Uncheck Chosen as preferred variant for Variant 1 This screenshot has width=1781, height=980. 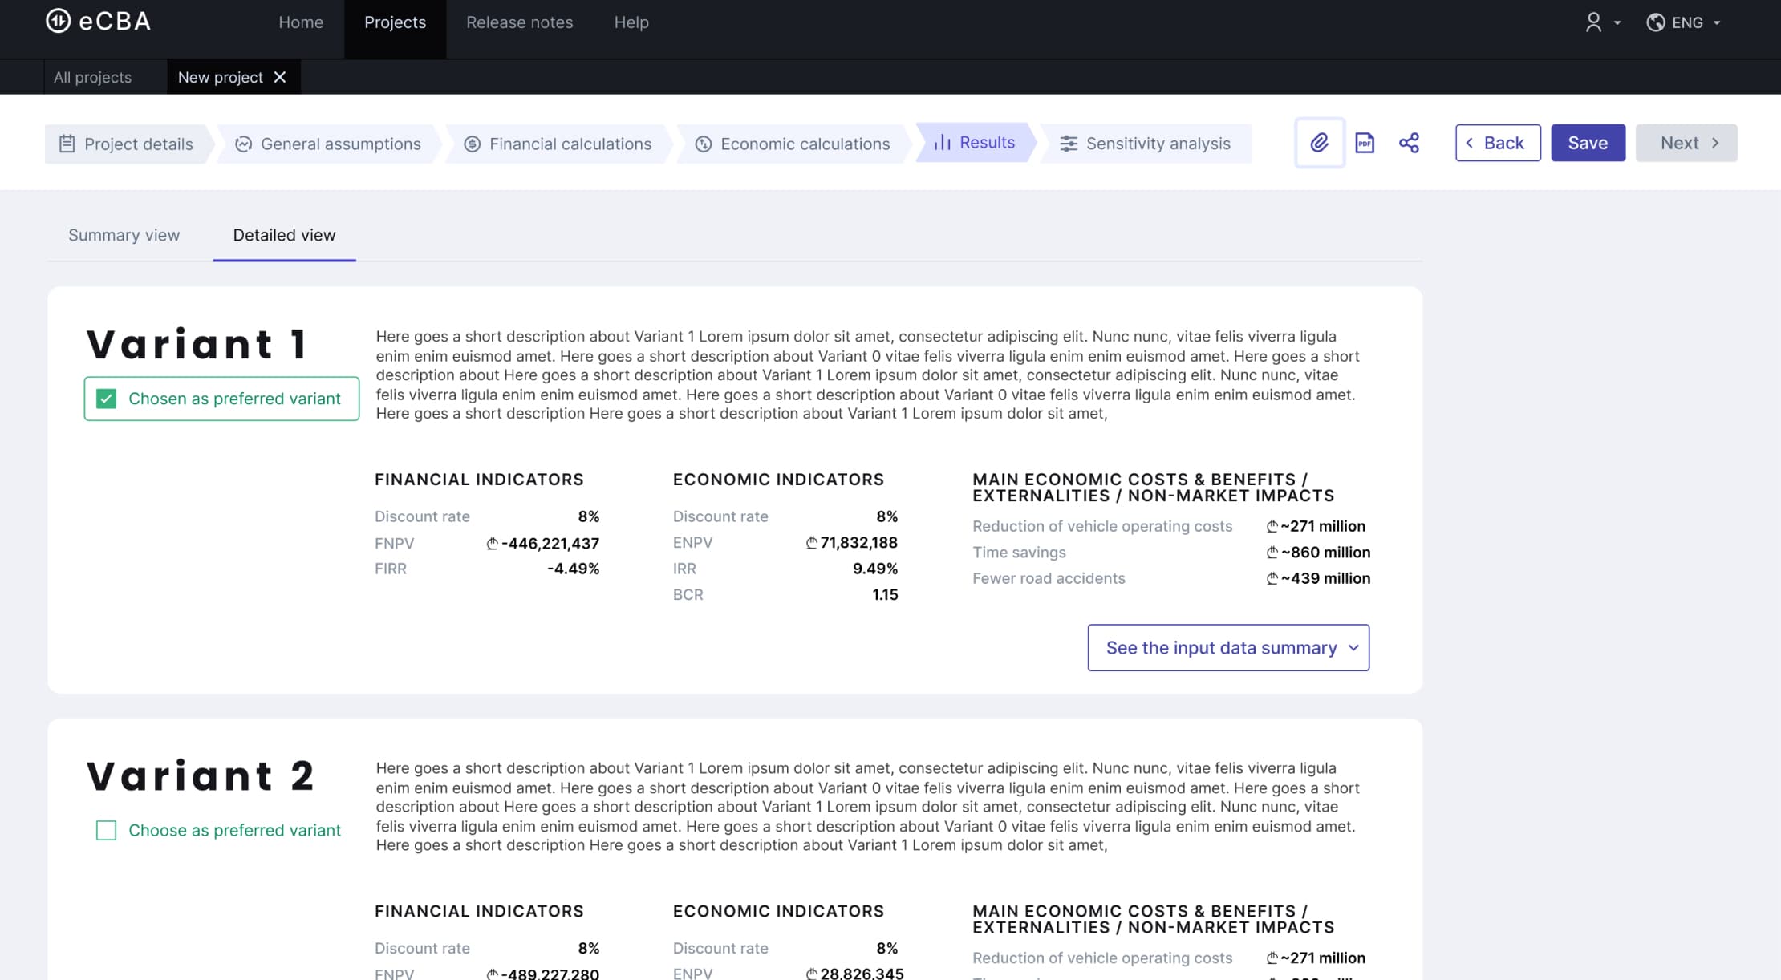[x=106, y=399]
